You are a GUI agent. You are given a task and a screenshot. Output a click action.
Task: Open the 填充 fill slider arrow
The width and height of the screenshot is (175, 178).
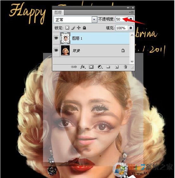point(130,28)
